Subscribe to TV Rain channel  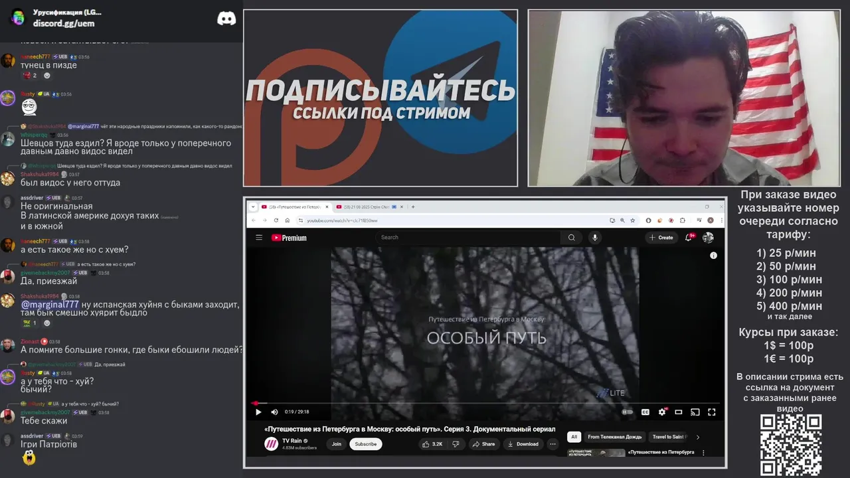[366, 444]
